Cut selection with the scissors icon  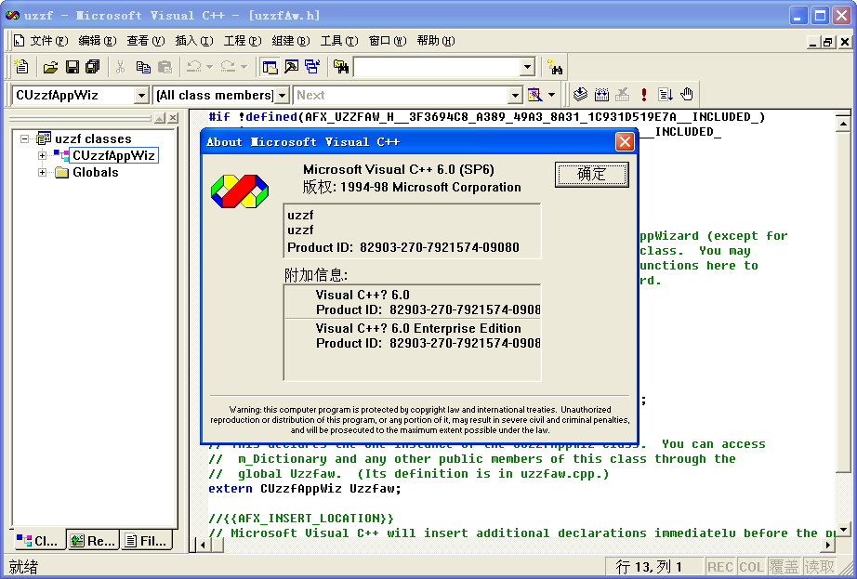(120, 67)
